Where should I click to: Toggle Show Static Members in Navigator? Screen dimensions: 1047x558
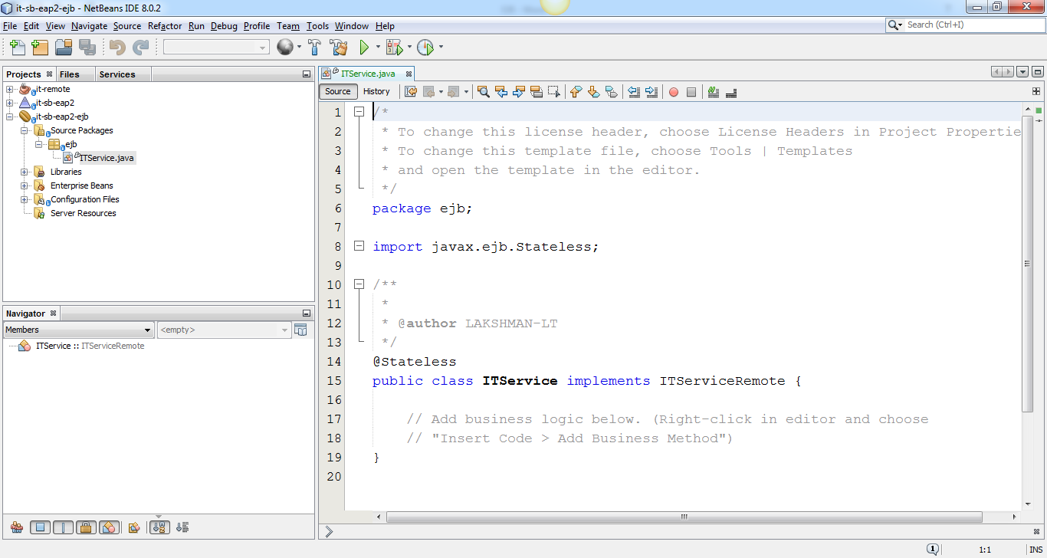pyautogui.click(x=64, y=527)
